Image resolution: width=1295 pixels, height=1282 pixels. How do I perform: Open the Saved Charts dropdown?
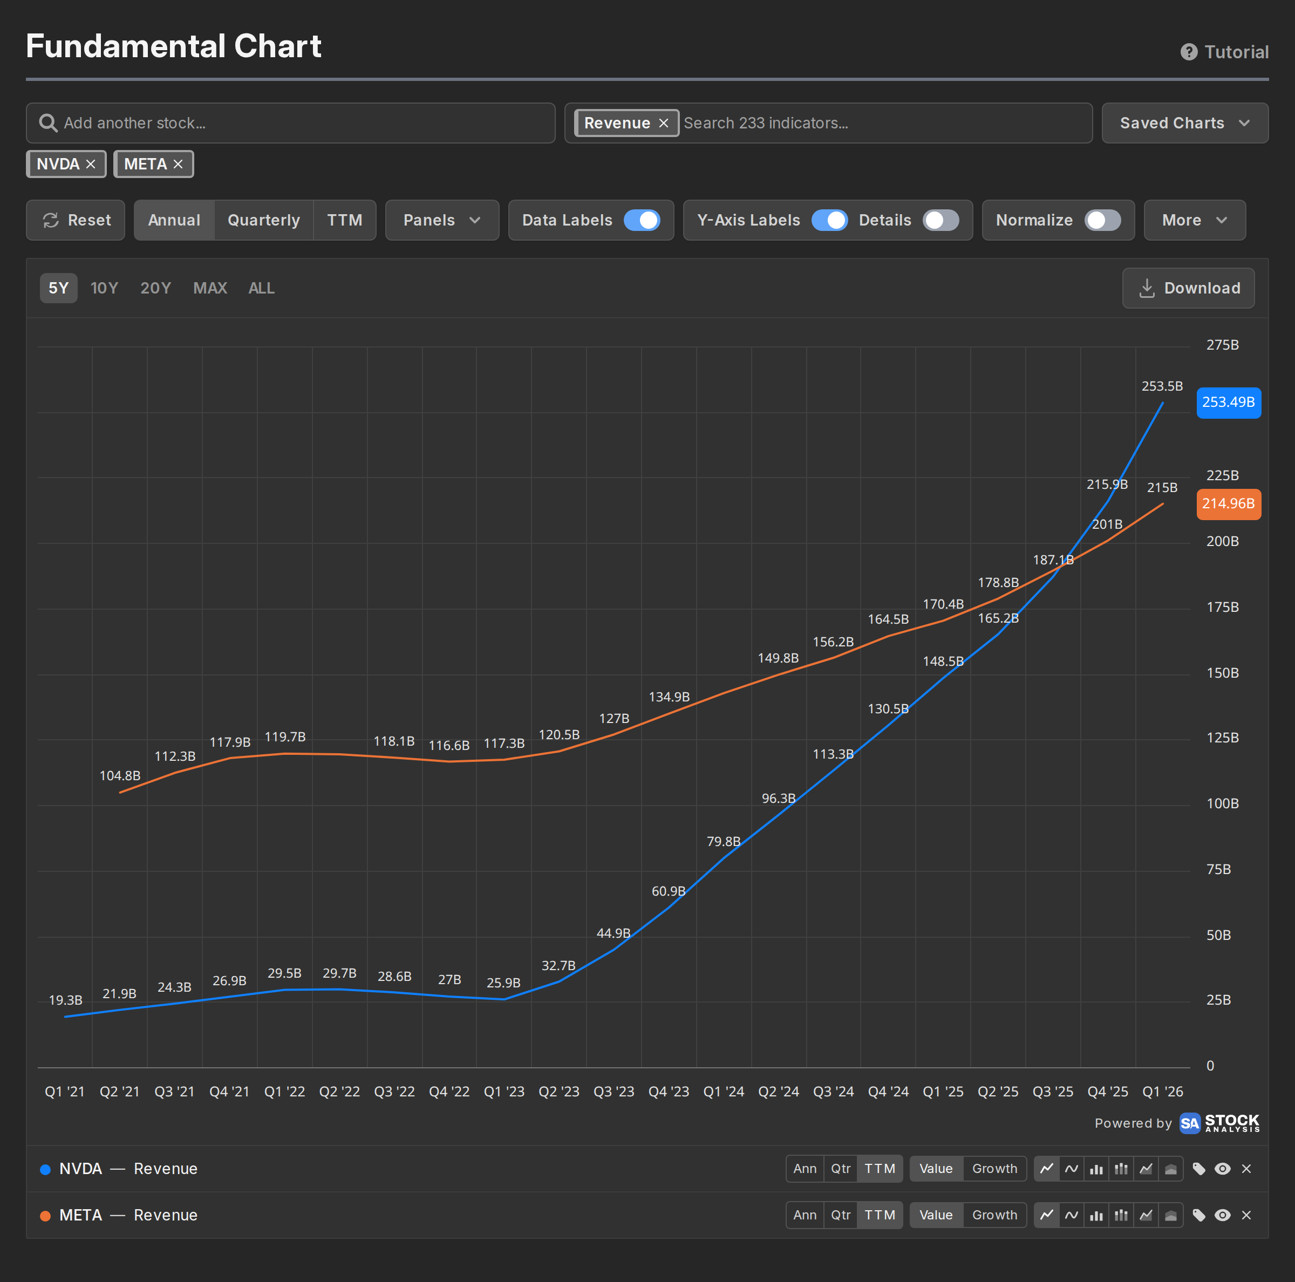[1184, 124]
